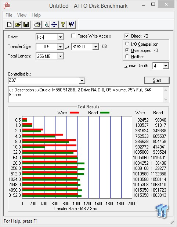The width and height of the screenshot is (177, 227).
Task: Click status bar text For Help, press F1
Action: click(x=21, y=221)
